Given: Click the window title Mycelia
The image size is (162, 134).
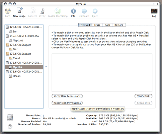Looking at the screenshot, I should click(81, 4).
